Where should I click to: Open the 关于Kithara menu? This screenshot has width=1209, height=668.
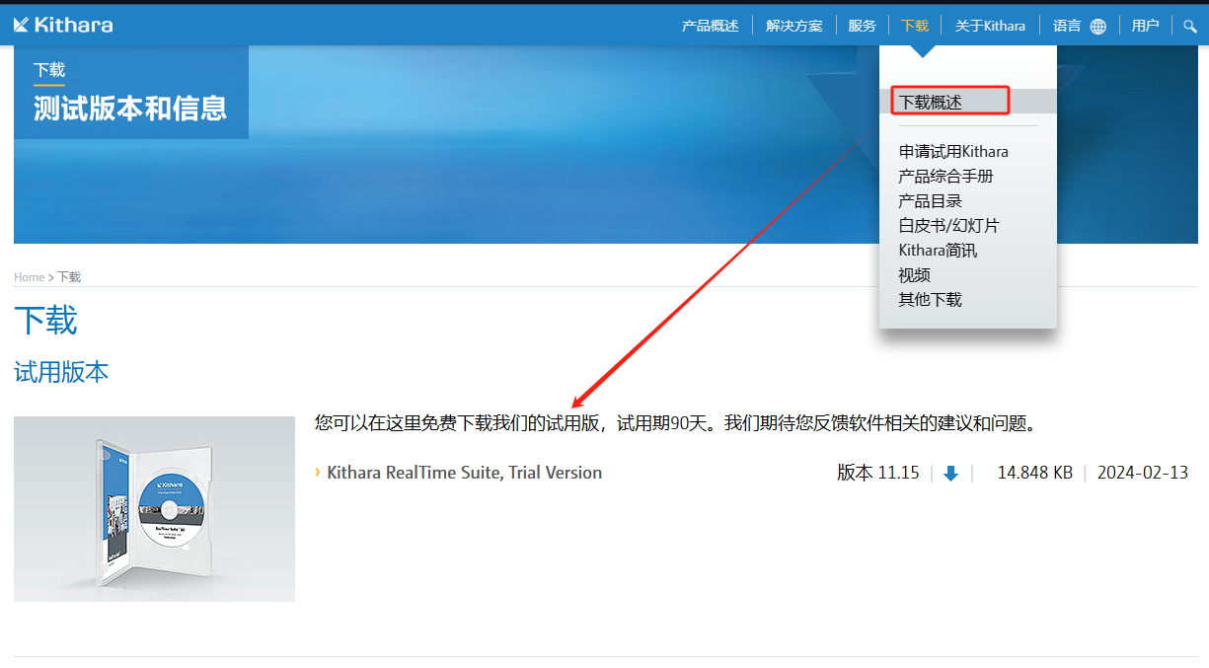tap(990, 26)
